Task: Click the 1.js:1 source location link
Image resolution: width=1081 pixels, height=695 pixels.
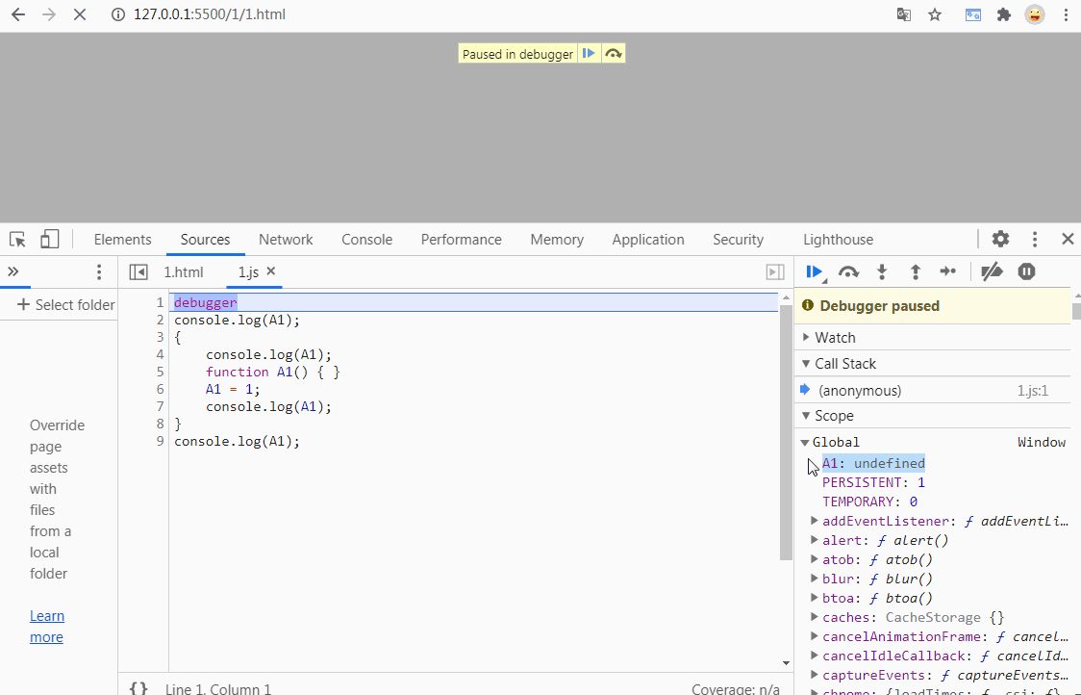Action: (x=1032, y=391)
